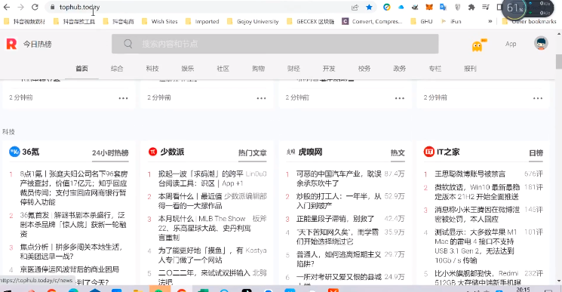Screen dimensions: 562x292
Task: Switch to the 娱乐 tab
Action: click(x=187, y=69)
